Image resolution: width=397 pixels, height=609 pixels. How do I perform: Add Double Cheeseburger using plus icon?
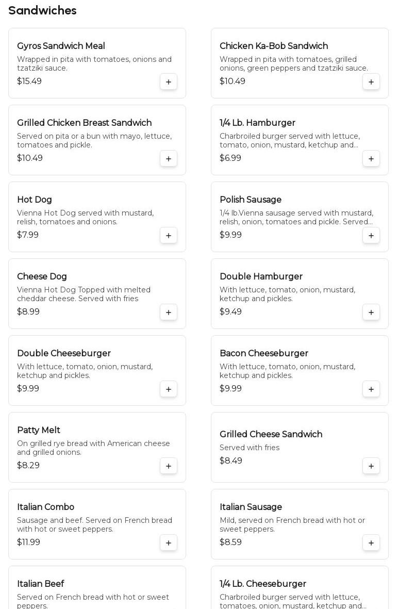click(x=169, y=389)
